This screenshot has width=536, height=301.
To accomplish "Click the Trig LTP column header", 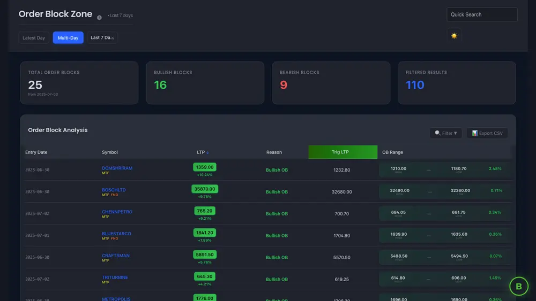I will [343, 152].
